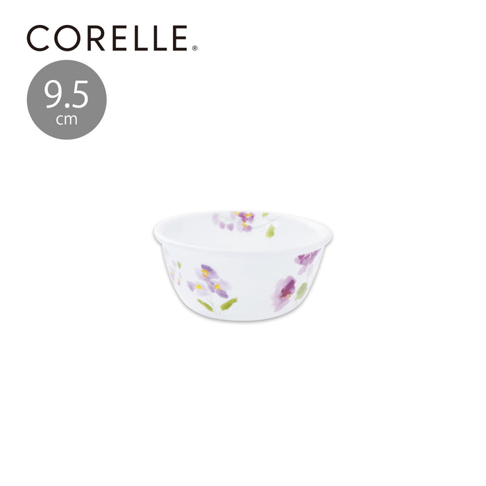Click the 9.5 number in the badge
Image resolution: width=486 pixels, height=486 pixels.
point(67,94)
